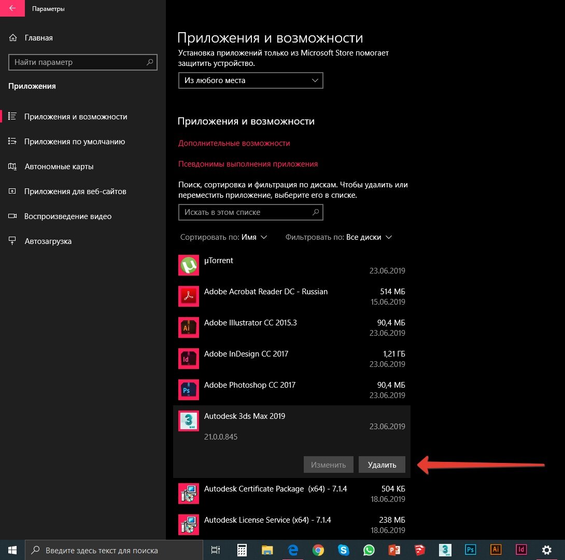Click the 238 МБ size value
This screenshot has width=565, height=560.
(x=392, y=520)
